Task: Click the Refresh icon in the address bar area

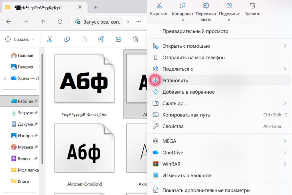Action: click(59, 22)
